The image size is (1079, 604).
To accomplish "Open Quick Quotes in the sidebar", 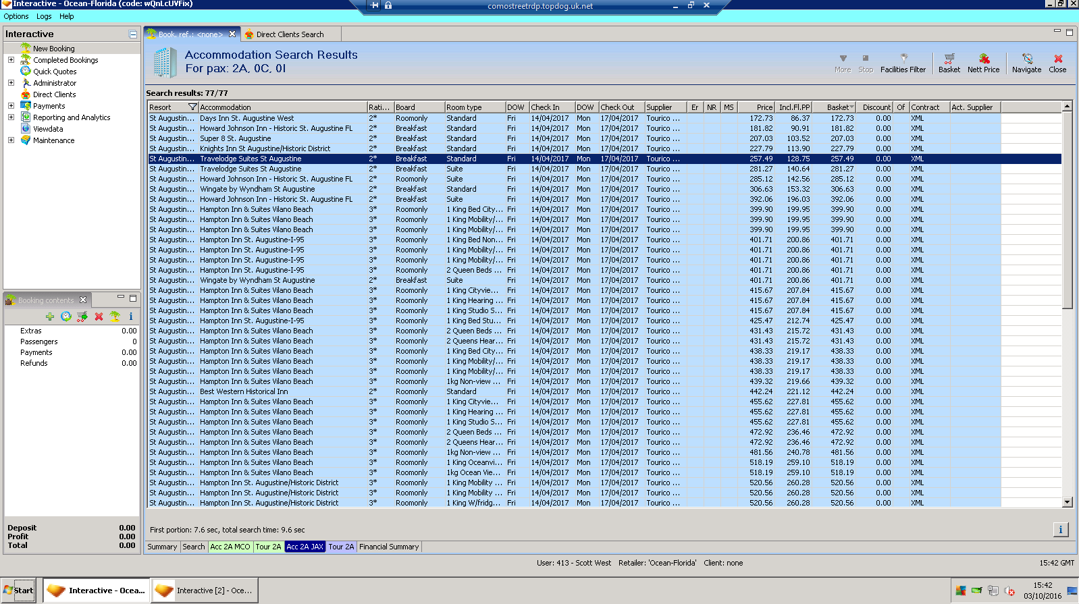I will coord(55,72).
